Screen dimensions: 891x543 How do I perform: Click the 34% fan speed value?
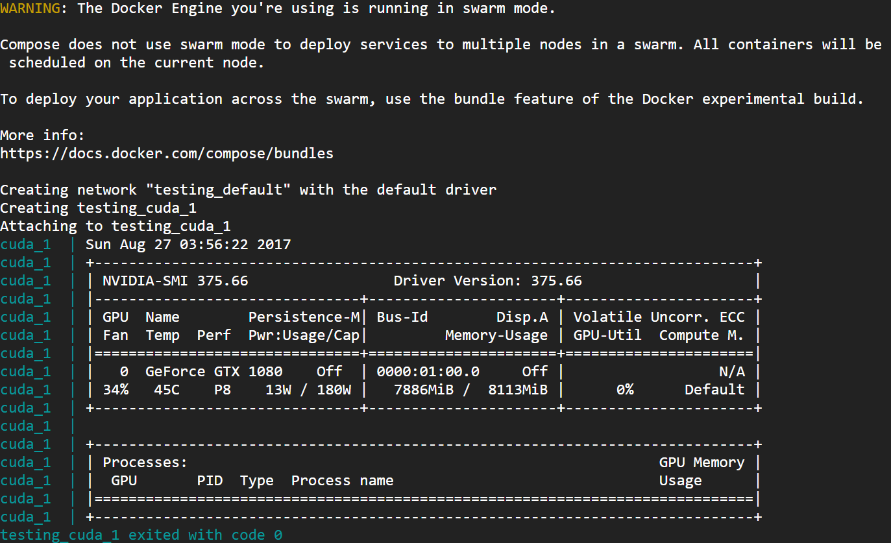(116, 390)
